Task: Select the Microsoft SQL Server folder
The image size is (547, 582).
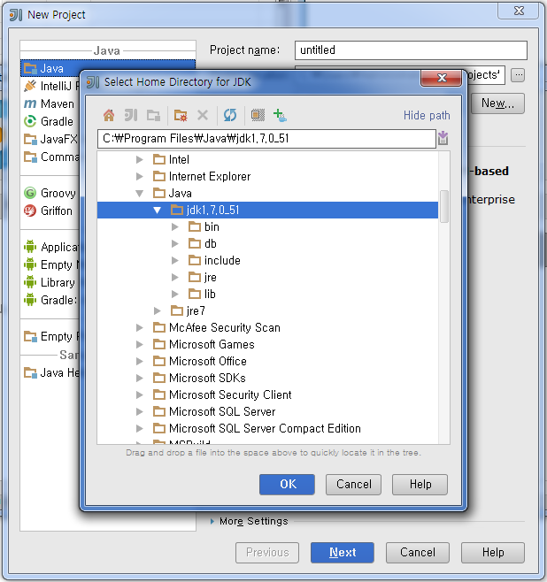Action: [x=222, y=411]
